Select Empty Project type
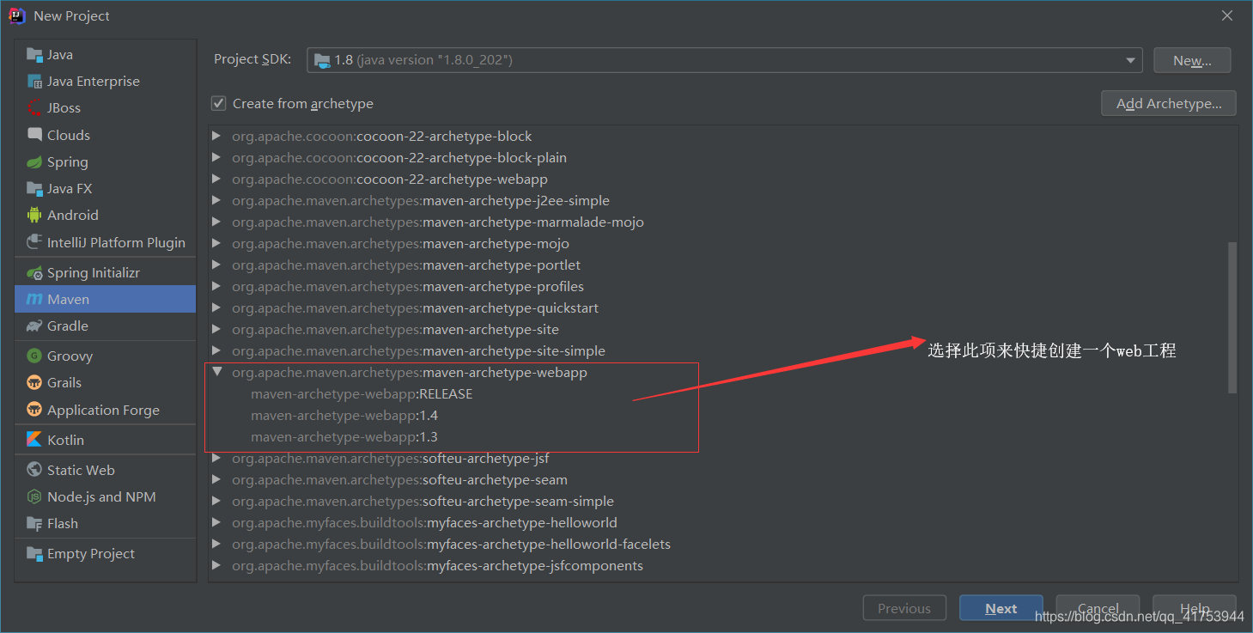This screenshot has width=1253, height=633. coord(106,553)
